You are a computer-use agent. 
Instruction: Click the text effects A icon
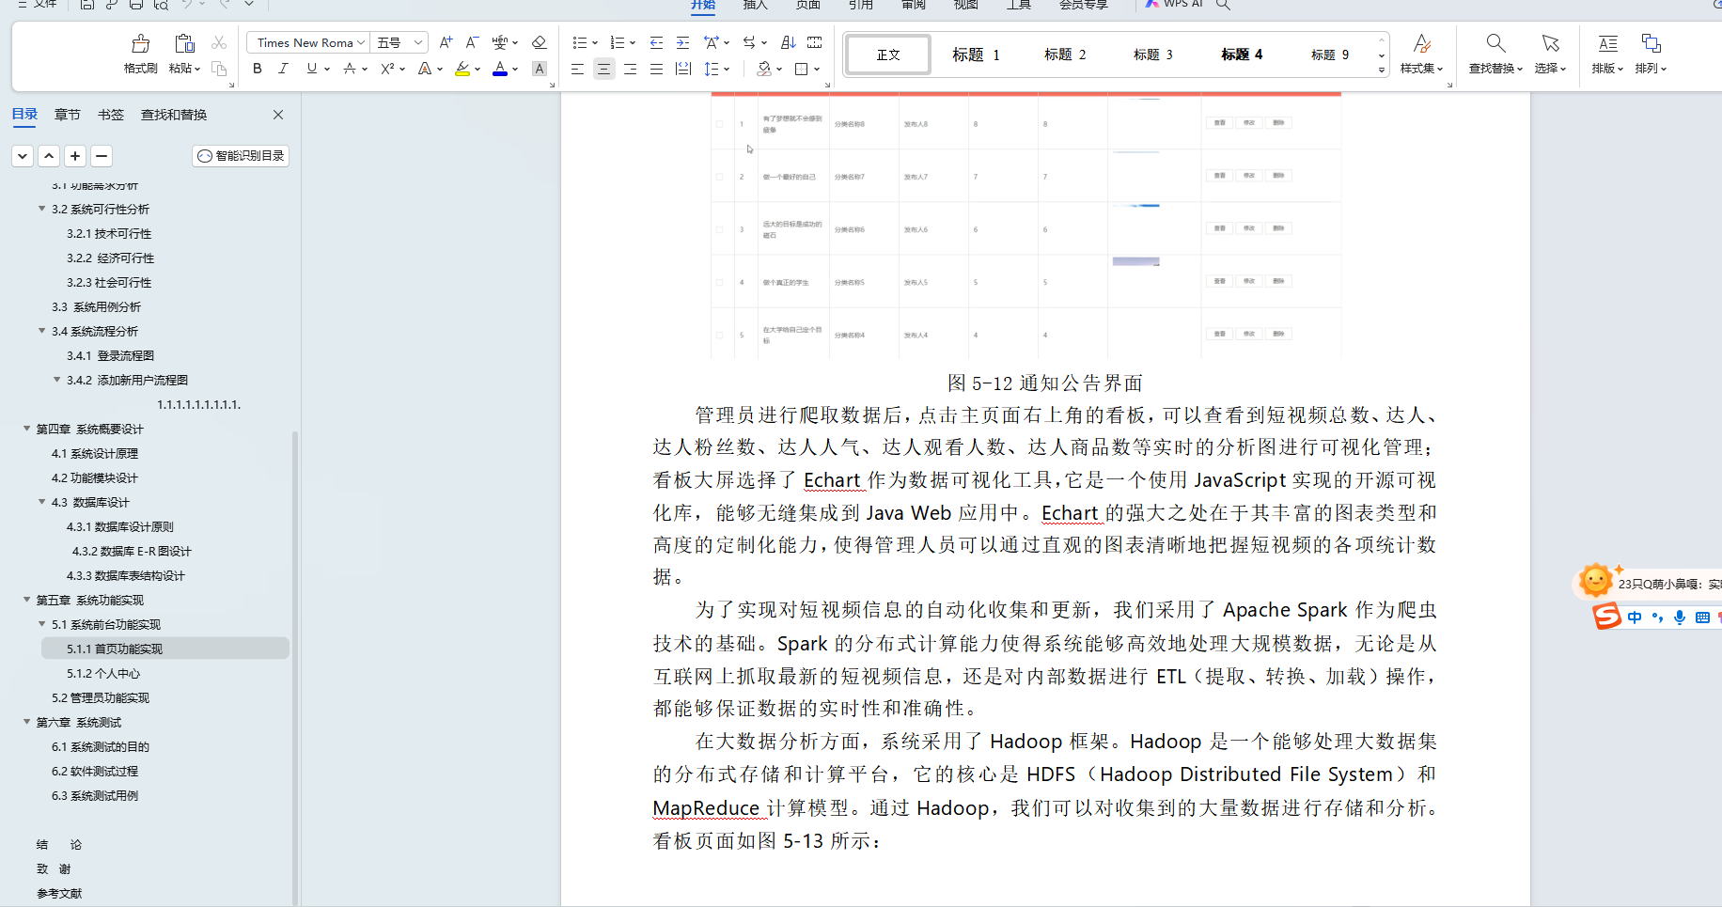(424, 69)
